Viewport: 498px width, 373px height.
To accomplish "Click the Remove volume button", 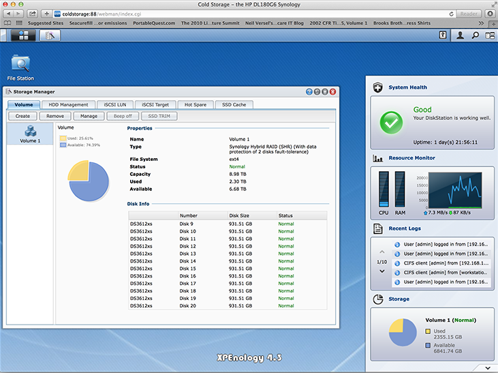I will [x=56, y=116].
